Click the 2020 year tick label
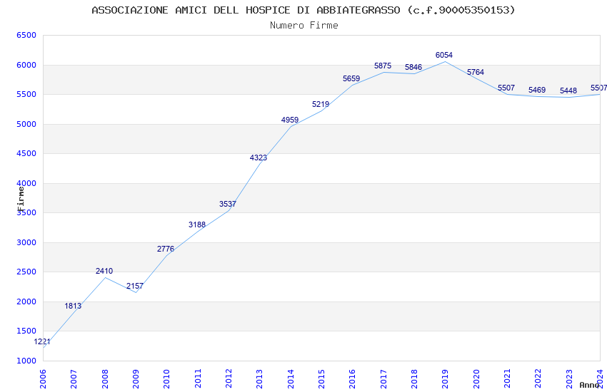Image resolution: width=607 pixels, height=392 pixels. click(476, 379)
